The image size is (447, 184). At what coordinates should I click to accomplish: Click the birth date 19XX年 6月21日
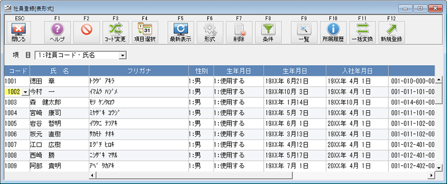[295, 81]
